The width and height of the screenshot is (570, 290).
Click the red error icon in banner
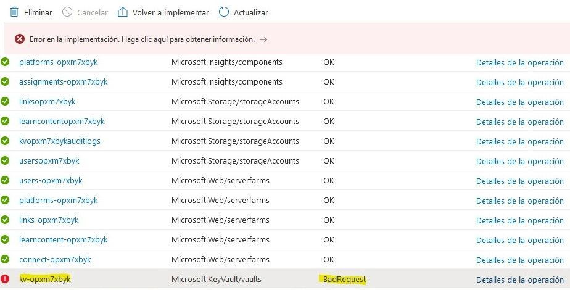(x=20, y=39)
